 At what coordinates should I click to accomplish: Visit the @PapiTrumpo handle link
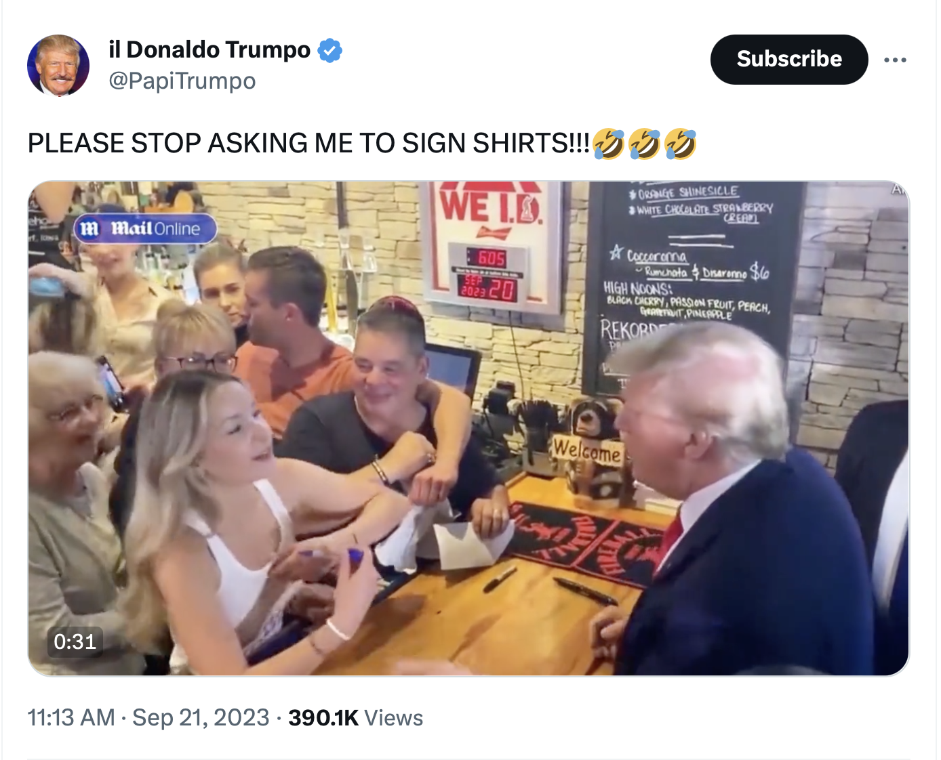[x=182, y=81]
